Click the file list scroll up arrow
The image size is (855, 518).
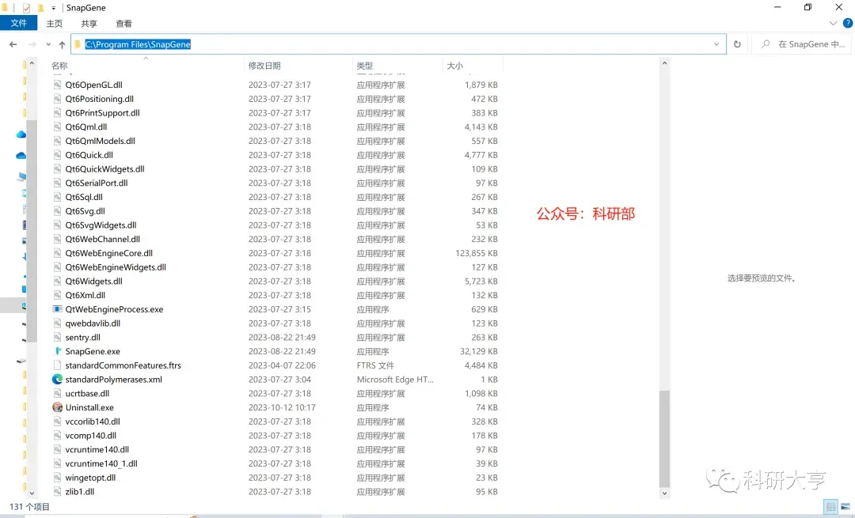click(x=664, y=63)
